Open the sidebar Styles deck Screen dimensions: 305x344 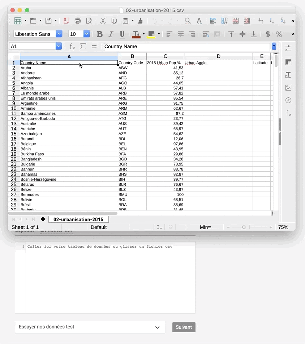tap(288, 75)
